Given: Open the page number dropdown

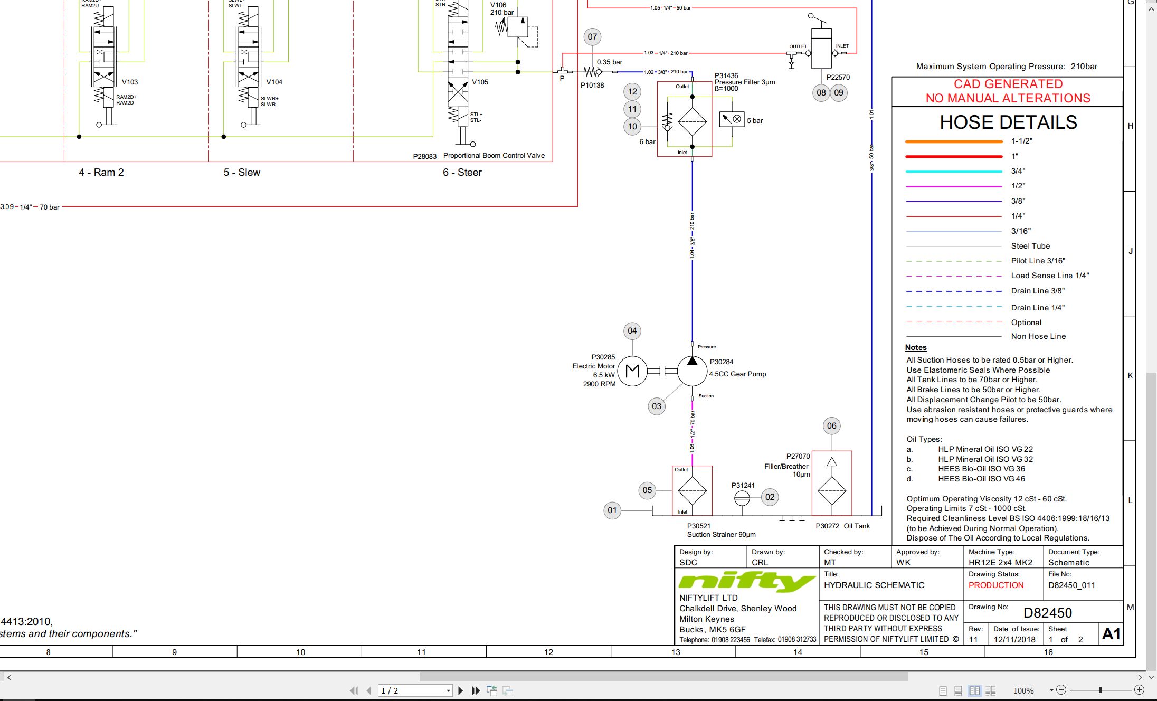Looking at the screenshot, I should click(x=448, y=690).
